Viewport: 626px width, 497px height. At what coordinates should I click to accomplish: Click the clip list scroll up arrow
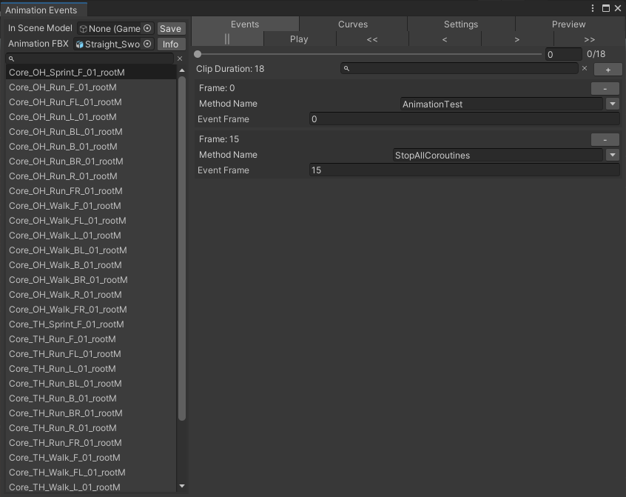click(182, 70)
